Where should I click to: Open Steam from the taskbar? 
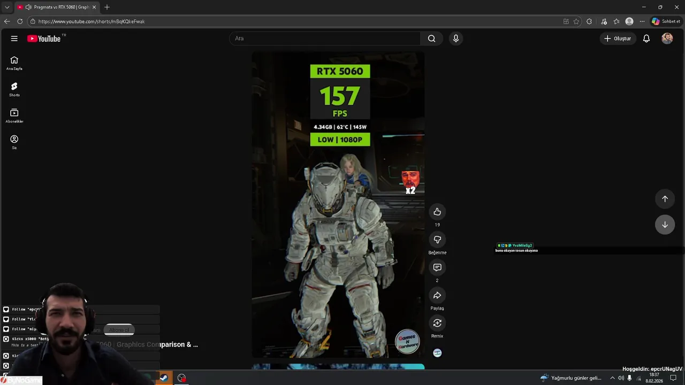(164, 378)
